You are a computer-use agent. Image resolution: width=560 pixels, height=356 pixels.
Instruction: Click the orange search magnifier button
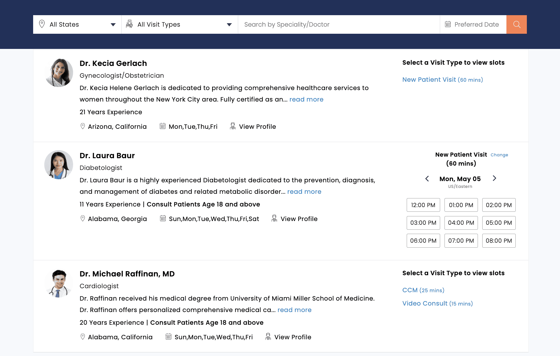pos(516,24)
